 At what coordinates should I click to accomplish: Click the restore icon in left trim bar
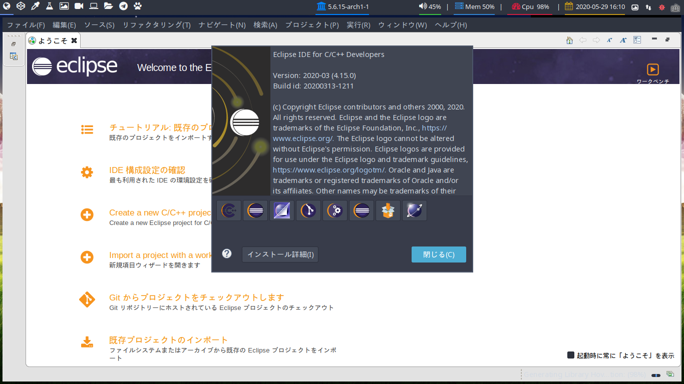14,44
